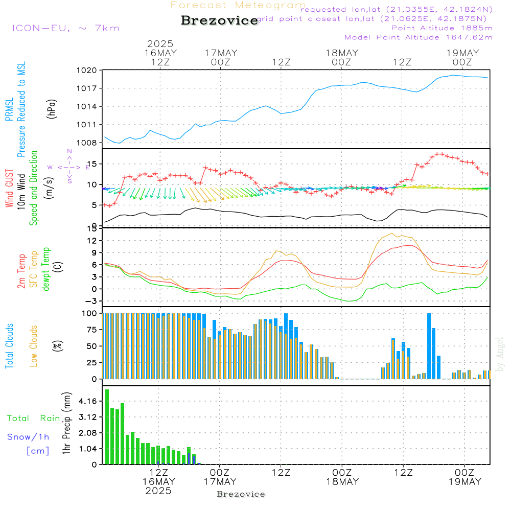Click the 15 wind speed axis value
Screen dimensions: 511x511
coord(92,164)
